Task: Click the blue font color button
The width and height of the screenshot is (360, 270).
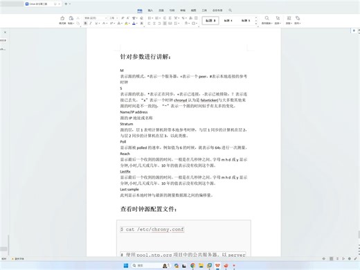Action: point(134,24)
